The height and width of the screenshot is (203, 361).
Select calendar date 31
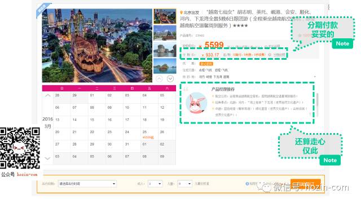(x=131, y=147)
